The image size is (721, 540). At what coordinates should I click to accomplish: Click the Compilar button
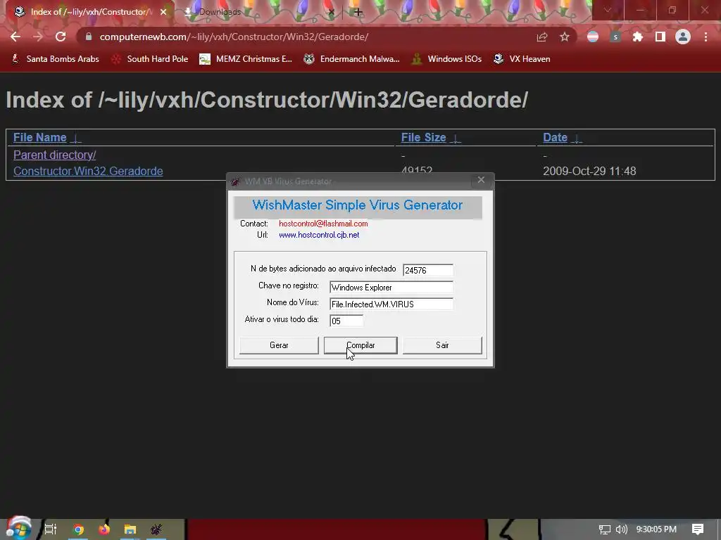click(x=360, y=345)
